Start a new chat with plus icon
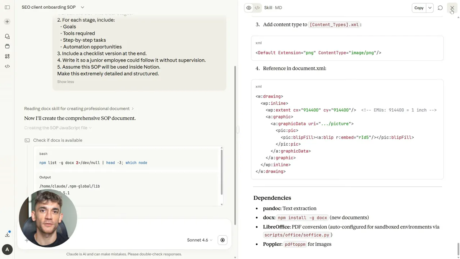 [x=7, y=22]
